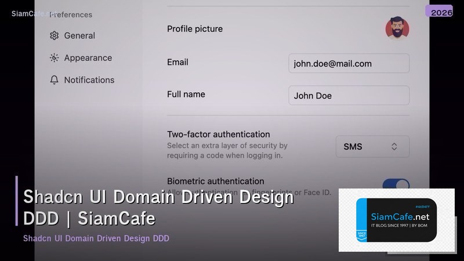Open the General preferences section
This screenshot has width=464, height=261.
(72, 35)
